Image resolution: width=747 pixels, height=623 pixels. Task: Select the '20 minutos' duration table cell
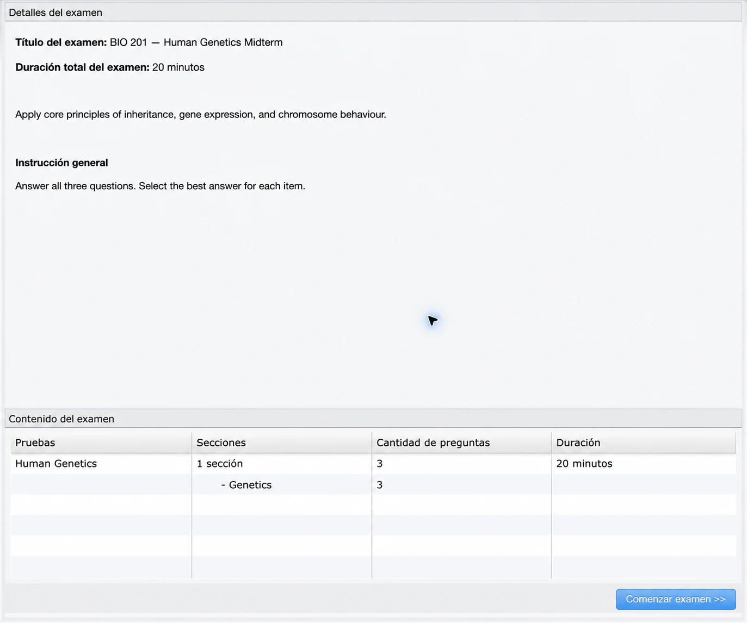[644, 464]
